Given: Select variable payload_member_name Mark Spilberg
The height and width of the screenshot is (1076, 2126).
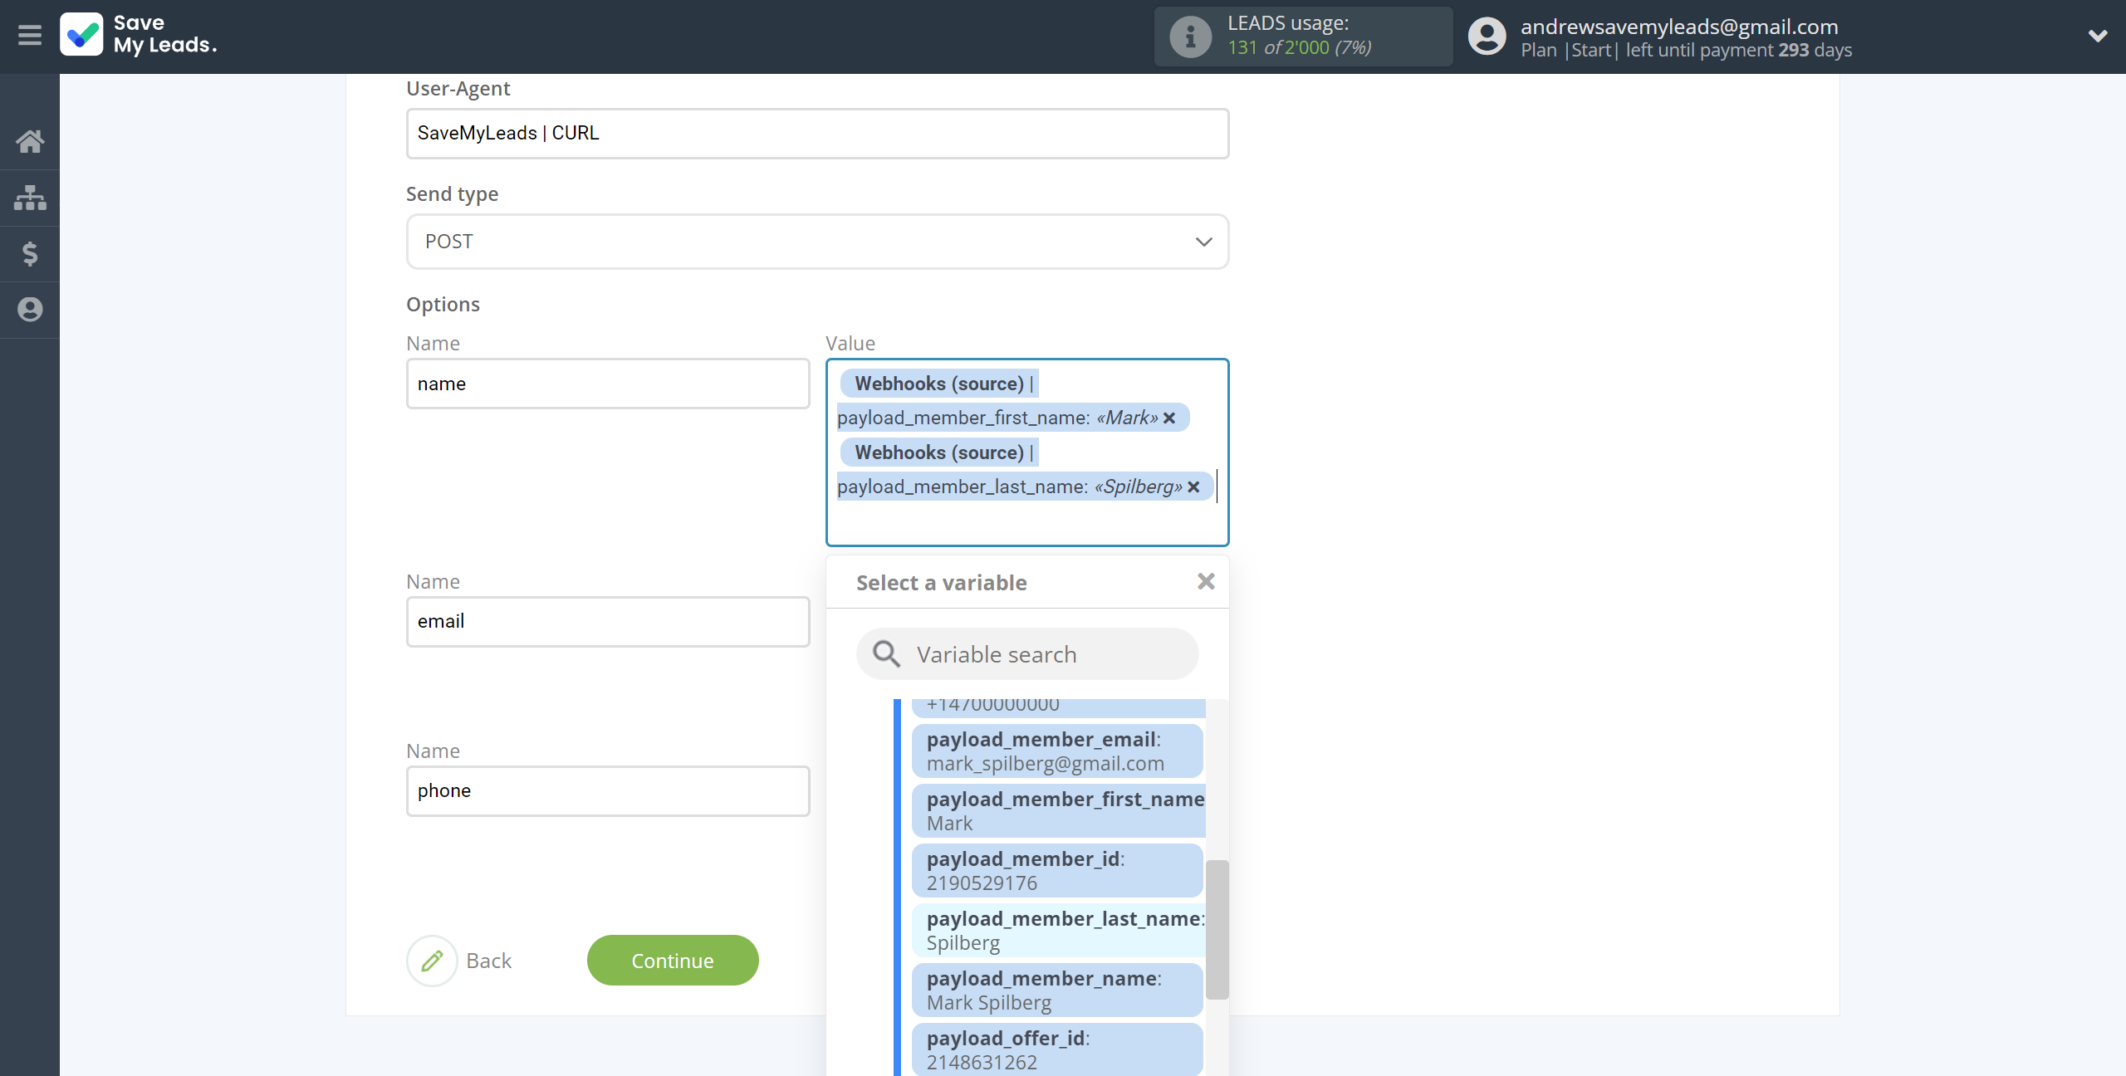Looking at the screenshot, I should (x=1056, y=990).
